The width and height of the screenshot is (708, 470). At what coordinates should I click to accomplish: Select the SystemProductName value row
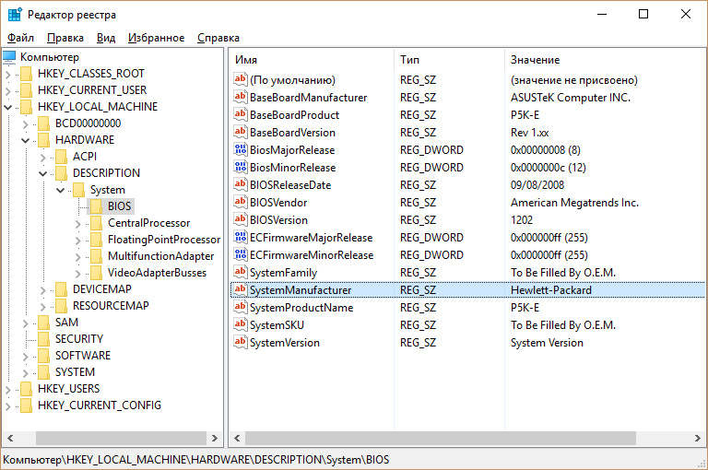click(x=301, y=308)
